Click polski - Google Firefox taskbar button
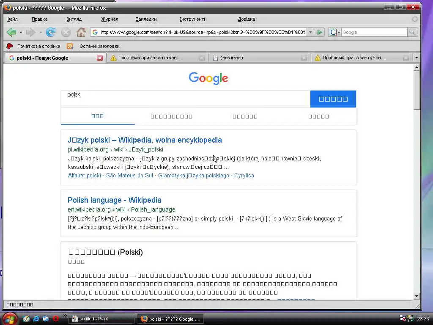Image resolution: width=433 pixels, height=325 pixels. click(x=170, y=319)
